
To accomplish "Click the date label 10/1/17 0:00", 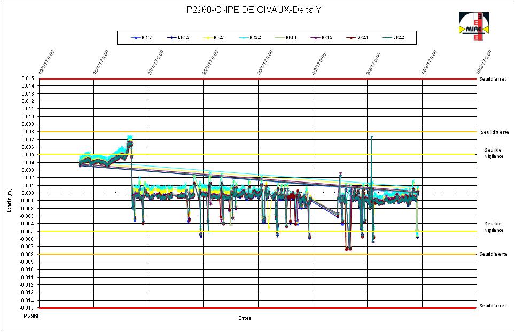I will [x=46, y=62].
